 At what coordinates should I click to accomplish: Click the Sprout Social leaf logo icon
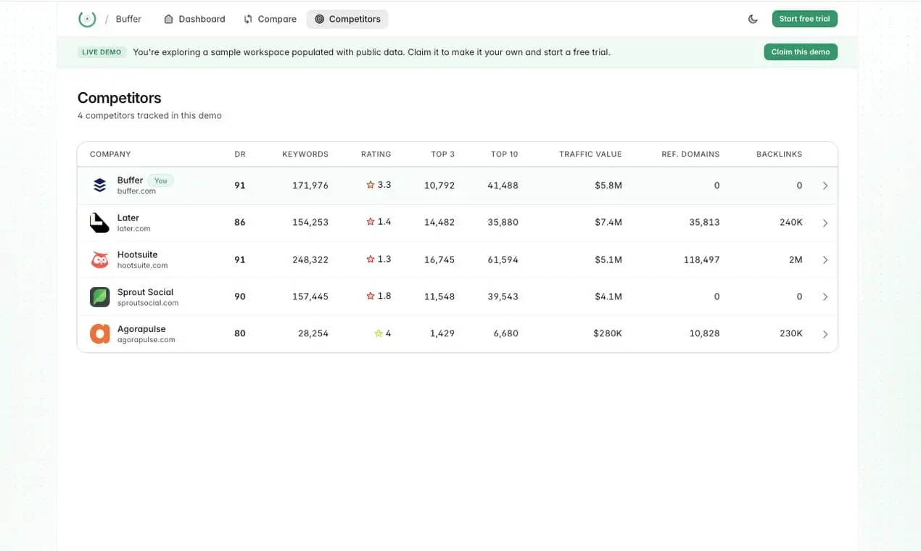tap(99, 297)
